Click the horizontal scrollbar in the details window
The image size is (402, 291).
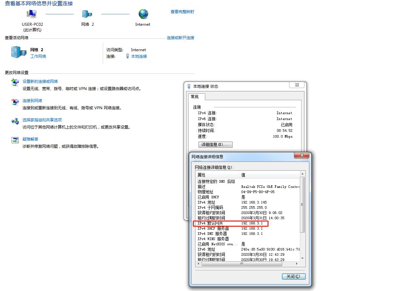point(241,264)
